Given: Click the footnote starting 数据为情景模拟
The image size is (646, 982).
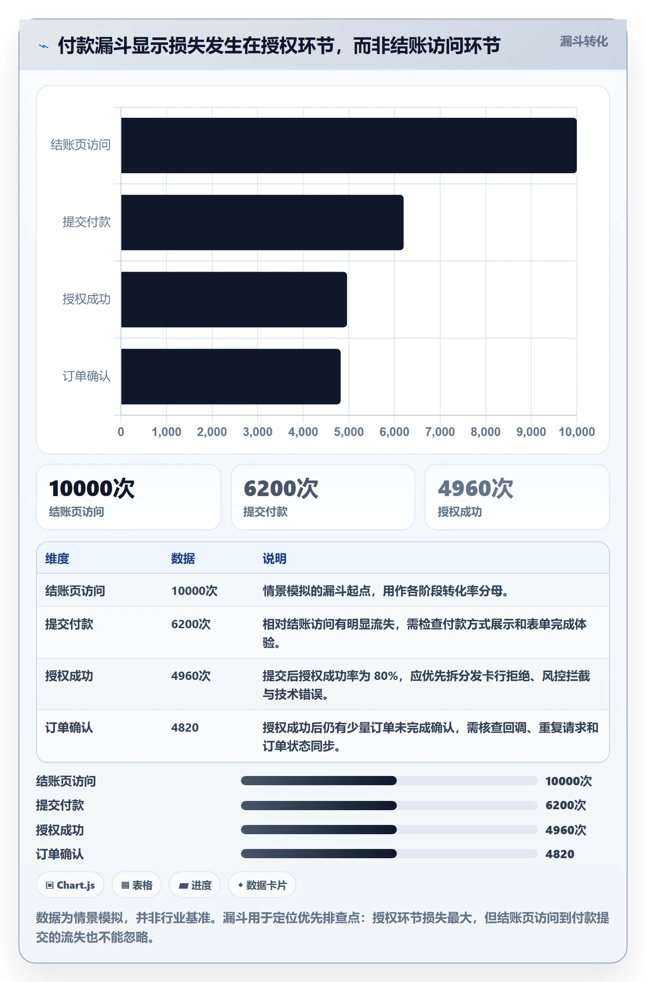Looking at the screenshot, I should (323, 927).
